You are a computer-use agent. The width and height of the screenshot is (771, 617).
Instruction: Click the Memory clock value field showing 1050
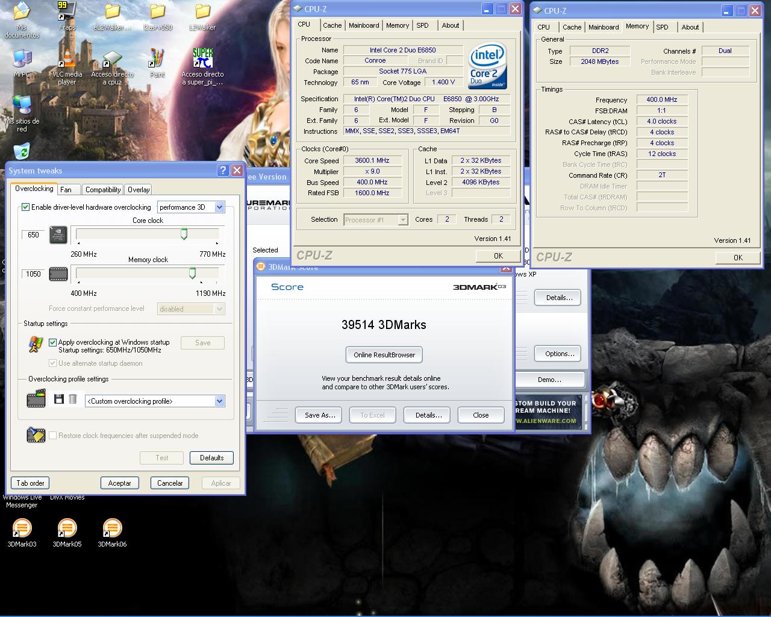34,274
